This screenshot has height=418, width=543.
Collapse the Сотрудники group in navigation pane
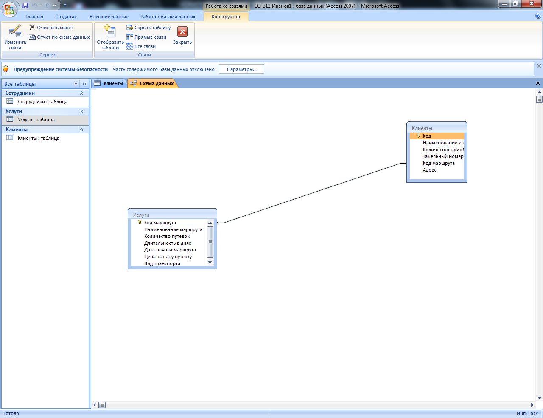[81, 93]
